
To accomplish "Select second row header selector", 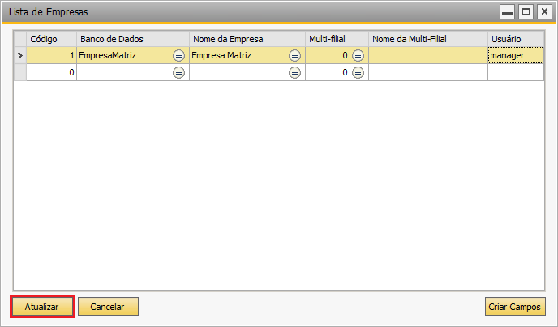I will click(x=20, y=73).
